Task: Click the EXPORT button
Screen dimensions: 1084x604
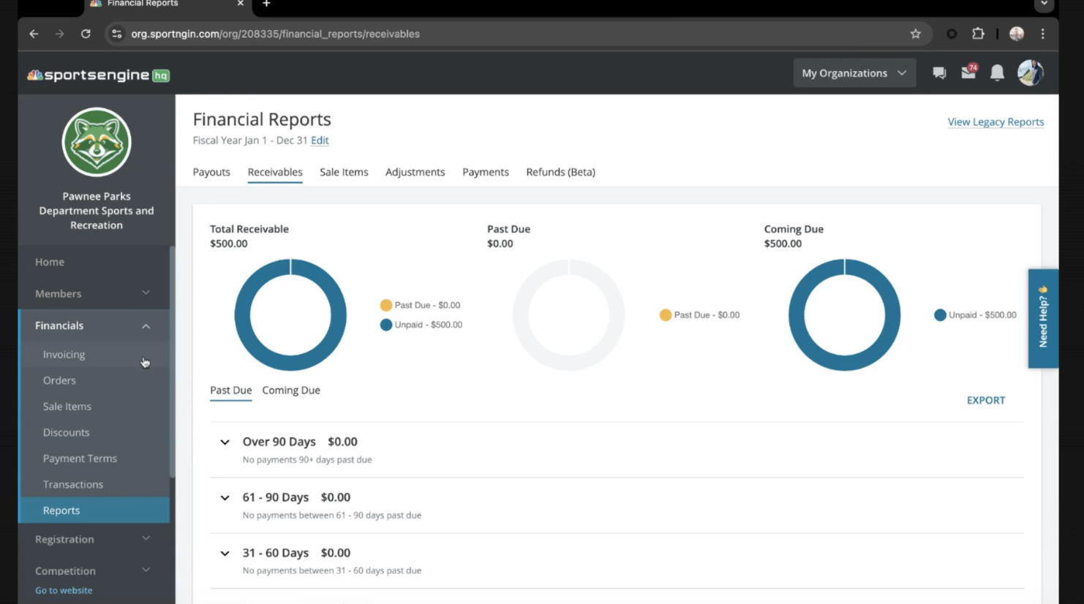Action: pos(985,401)
